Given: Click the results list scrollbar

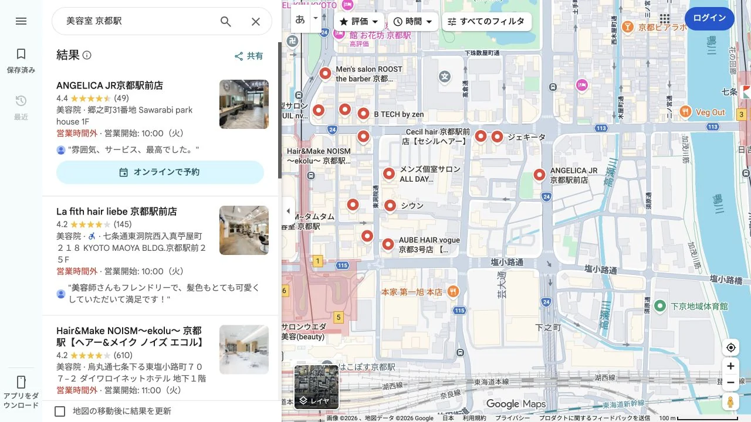Looking at the screenshot, I should (279, 111).
